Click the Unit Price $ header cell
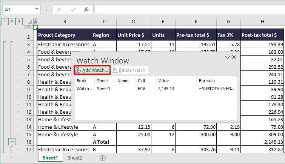This screenshot has height=164, width=285. (x=134, y=35)
